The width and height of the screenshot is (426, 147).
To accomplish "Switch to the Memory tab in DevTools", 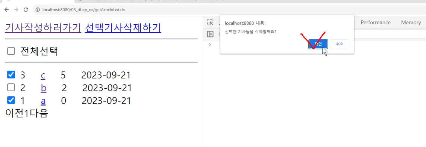I will pos(411,22).
